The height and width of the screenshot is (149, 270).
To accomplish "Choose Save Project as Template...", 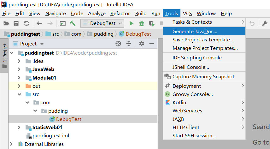I will click(204, 40).
